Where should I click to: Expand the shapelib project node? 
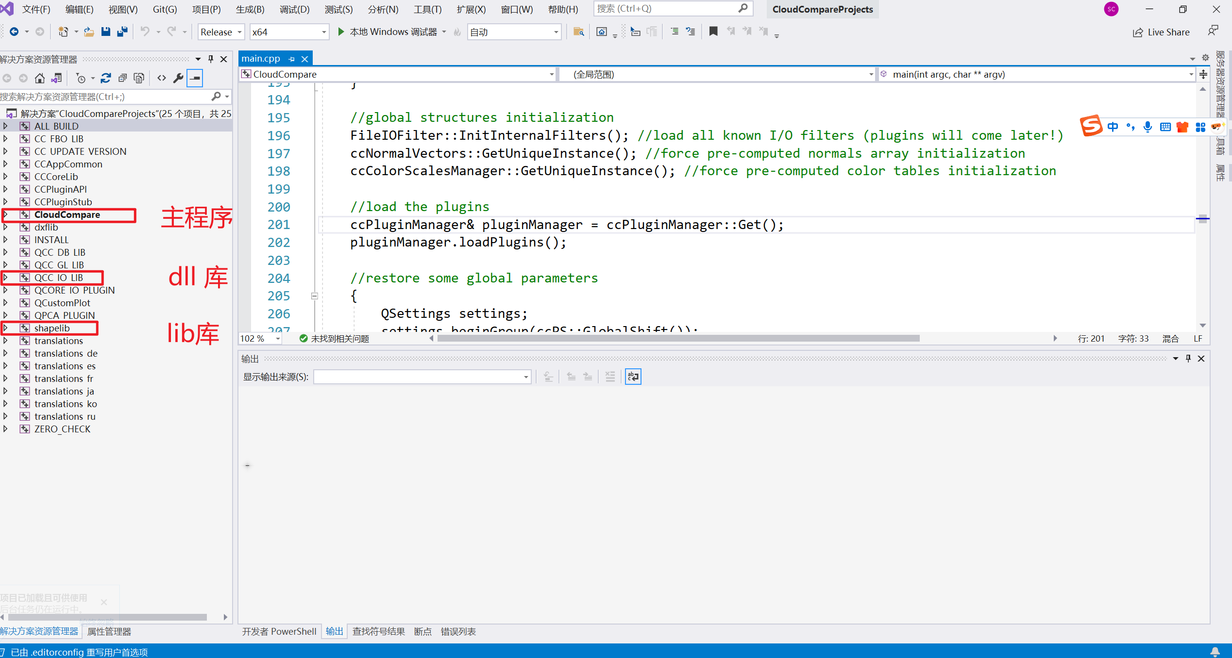click(x=5, y=328)
